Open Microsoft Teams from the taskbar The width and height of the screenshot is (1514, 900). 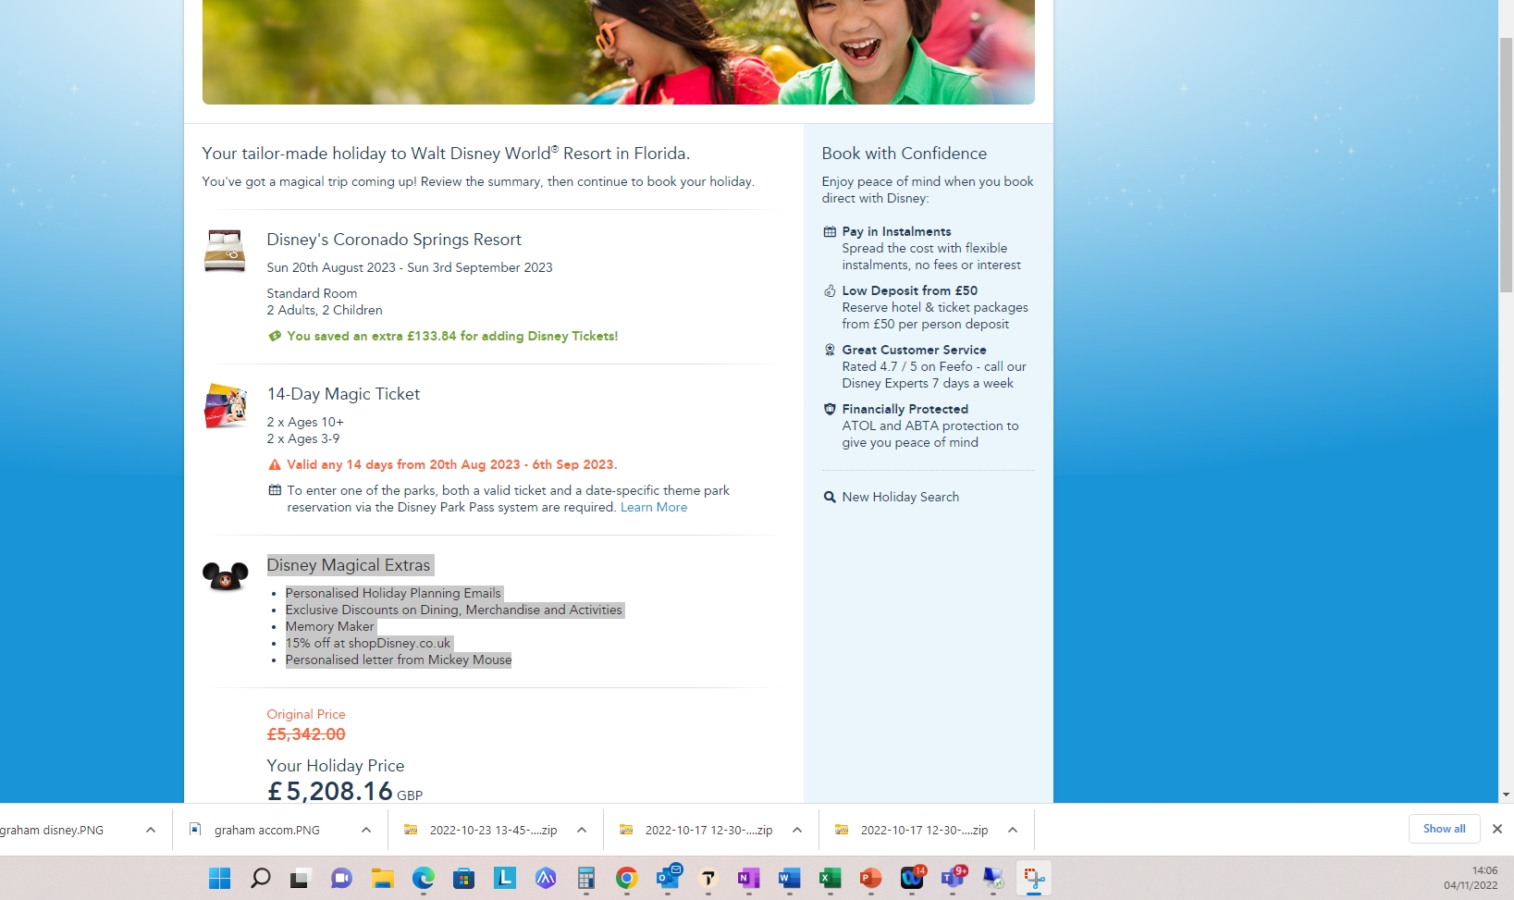(952, 878)
